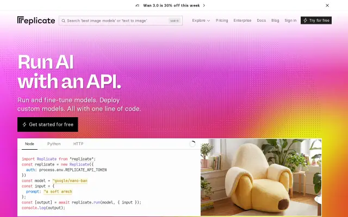Click the banana armchair output image
Image resolution: width=348 pixels, height=217 pixels.
261,177
